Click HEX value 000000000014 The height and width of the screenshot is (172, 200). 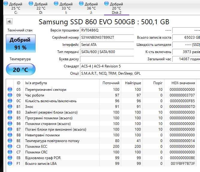pos(182,141)
